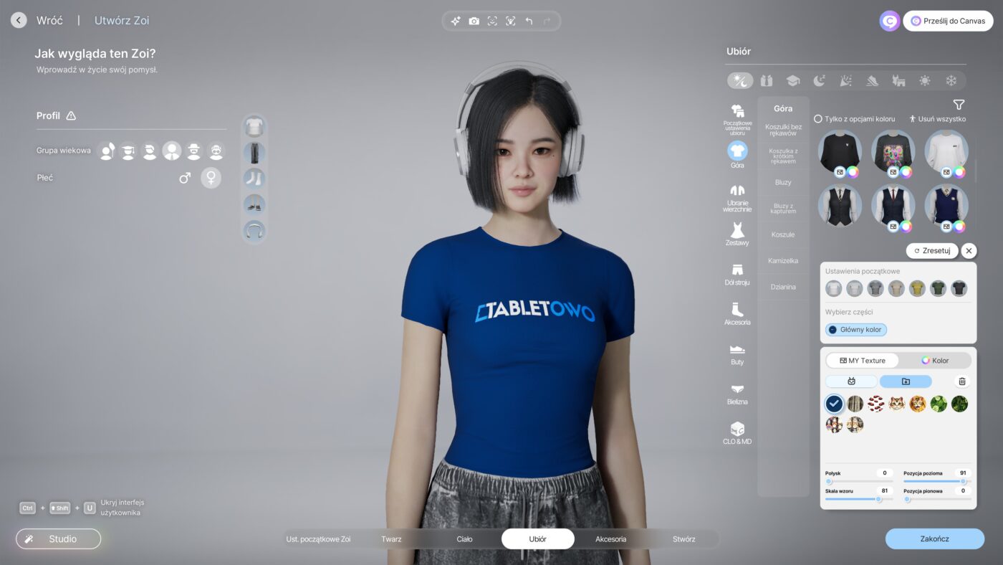Click the back arrow next to Wróć

tap(19, 20)
